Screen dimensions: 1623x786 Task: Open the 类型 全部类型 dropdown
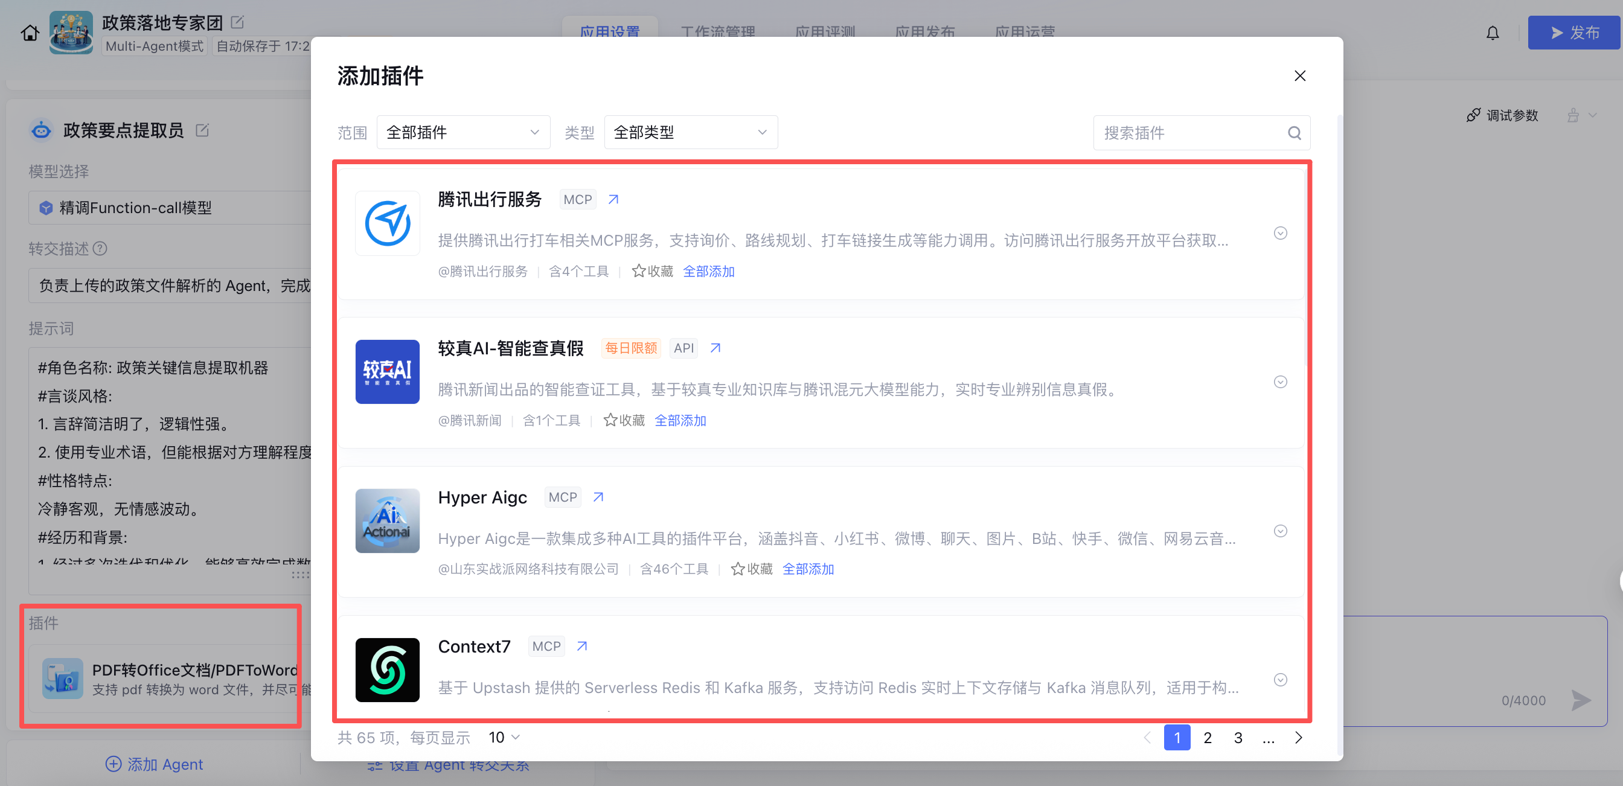point(691,132)
